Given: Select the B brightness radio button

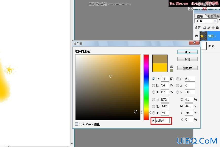Looking at the screenshot, I should (154, 92).
